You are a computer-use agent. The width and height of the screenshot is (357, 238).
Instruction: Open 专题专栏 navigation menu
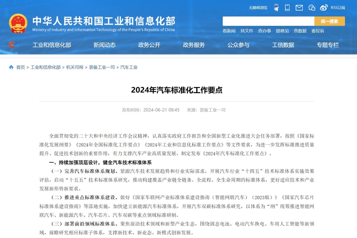328,45
